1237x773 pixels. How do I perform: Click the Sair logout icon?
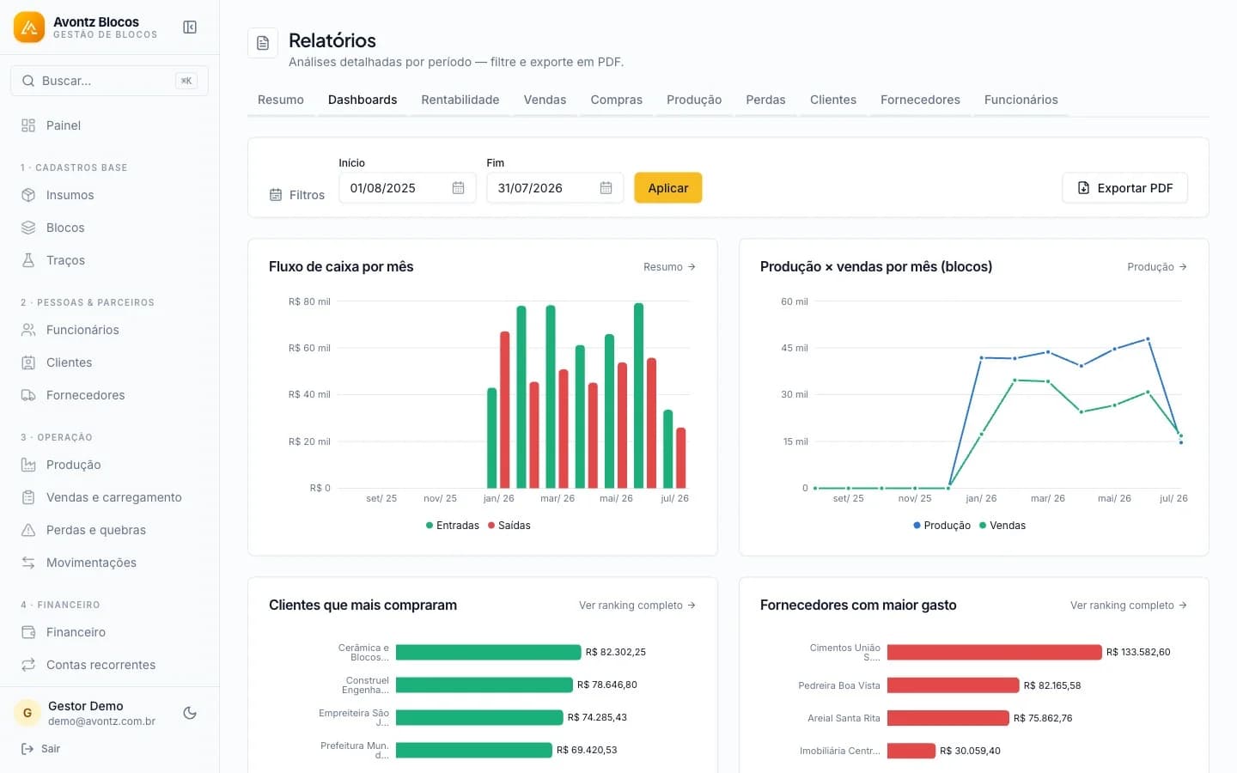click(27, 749)
